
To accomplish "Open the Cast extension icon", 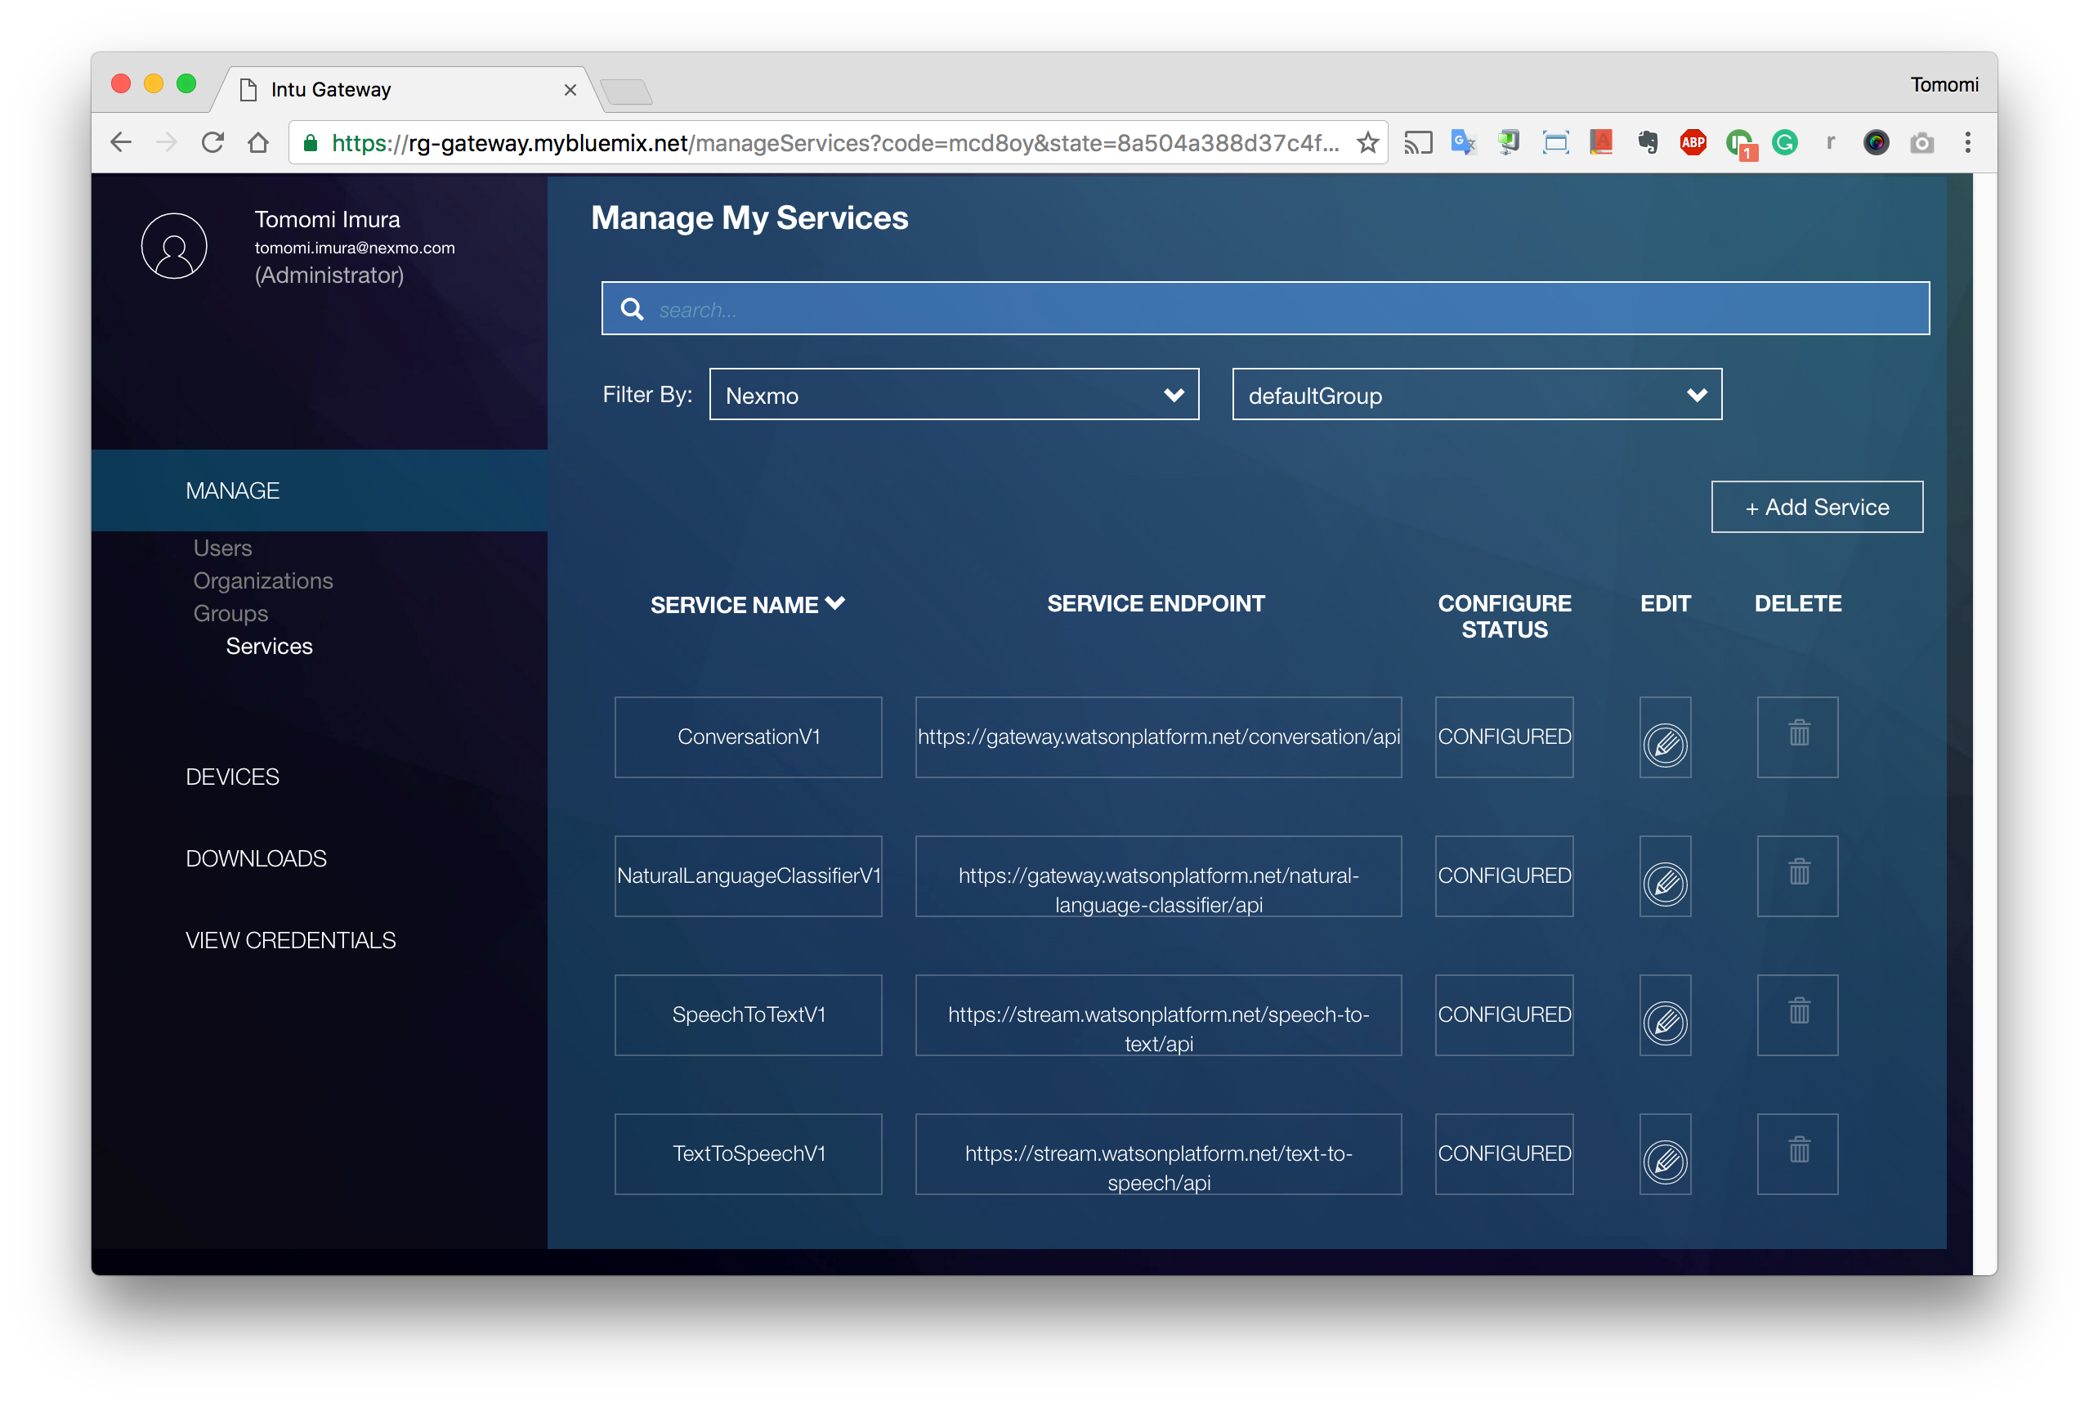I will (1418, 142).
